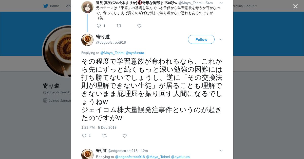Retweet the main 寄り道 tweet

[x=104, y=136]
